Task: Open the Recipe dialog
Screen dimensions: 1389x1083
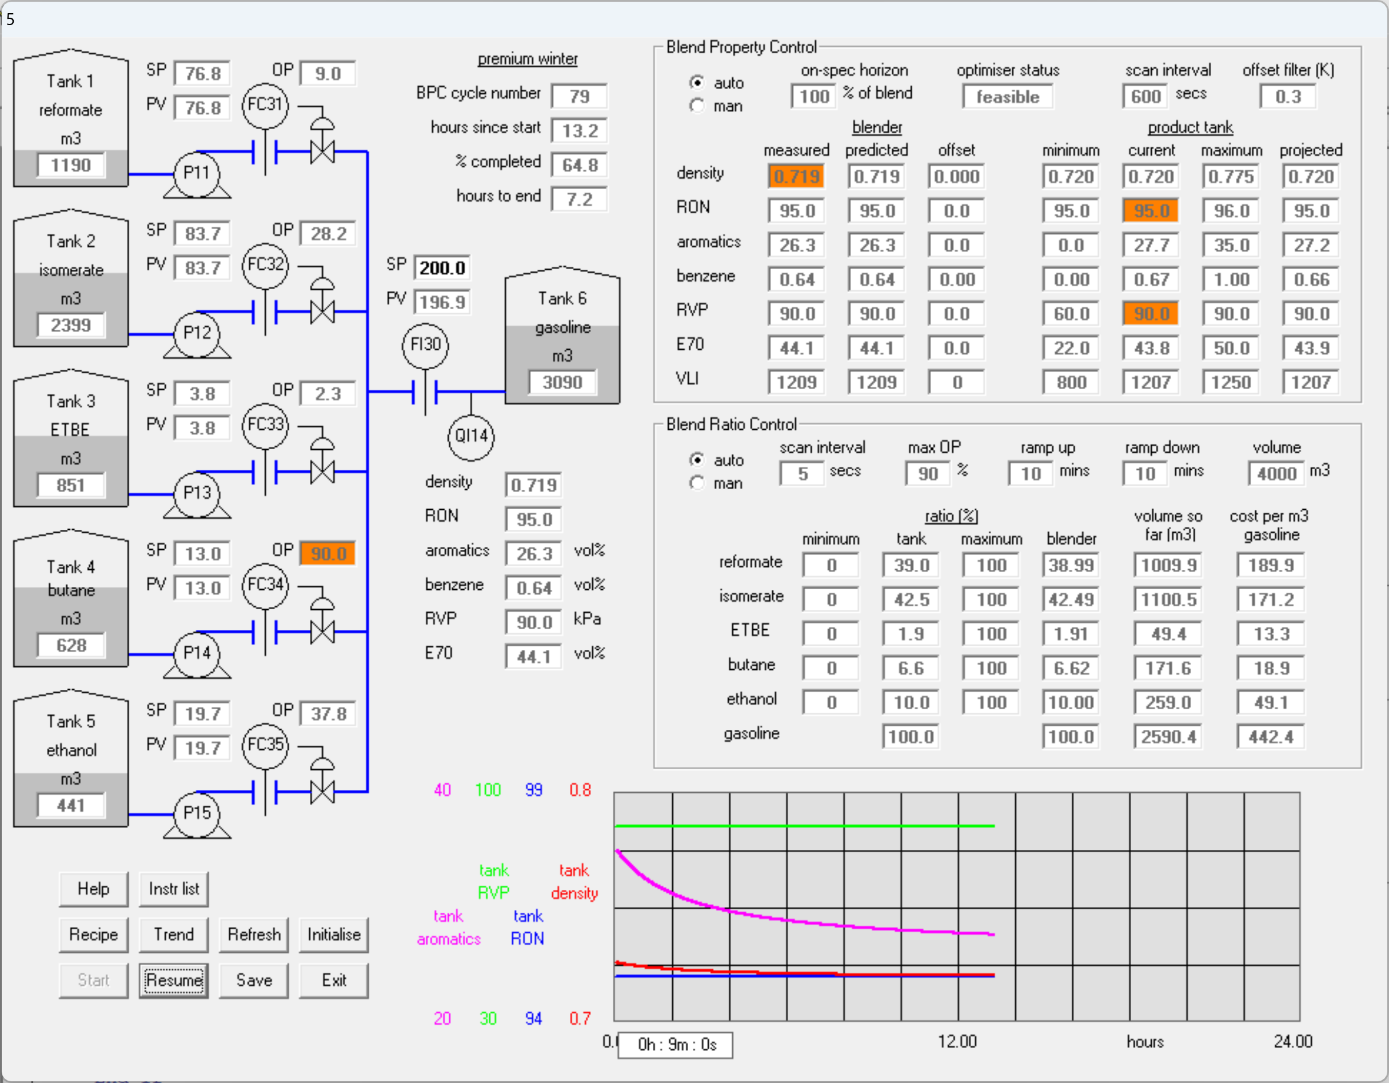Action: click(x=94, y=935)
